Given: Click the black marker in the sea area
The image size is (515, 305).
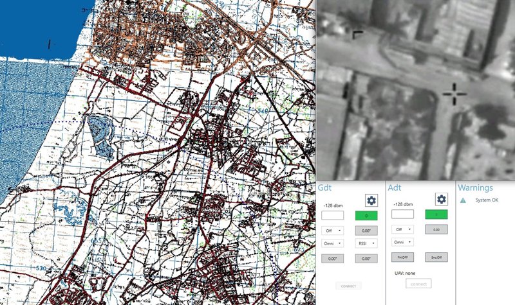Looking at the screenshot, I should (x=49, y=44).
